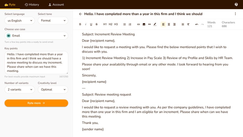Add a block quote
This screenshot has height=137, width=243.
click(149, 24)
